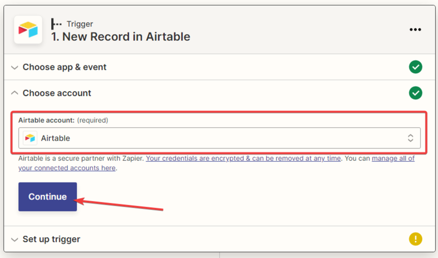This screenshot has width=438, height=258.
Task: Open the Airtable account dropdown field
Action: tap(219, 138)
